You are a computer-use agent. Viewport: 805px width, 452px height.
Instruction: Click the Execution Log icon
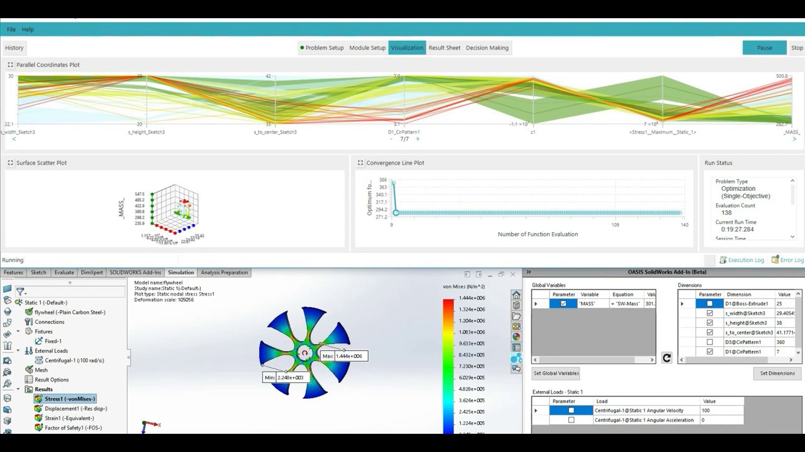pyautogui.click(x=723, y=260)
